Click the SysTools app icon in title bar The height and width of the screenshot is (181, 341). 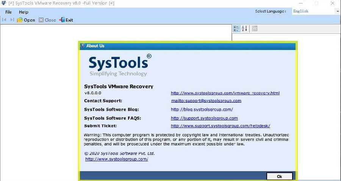coord(4,3)
